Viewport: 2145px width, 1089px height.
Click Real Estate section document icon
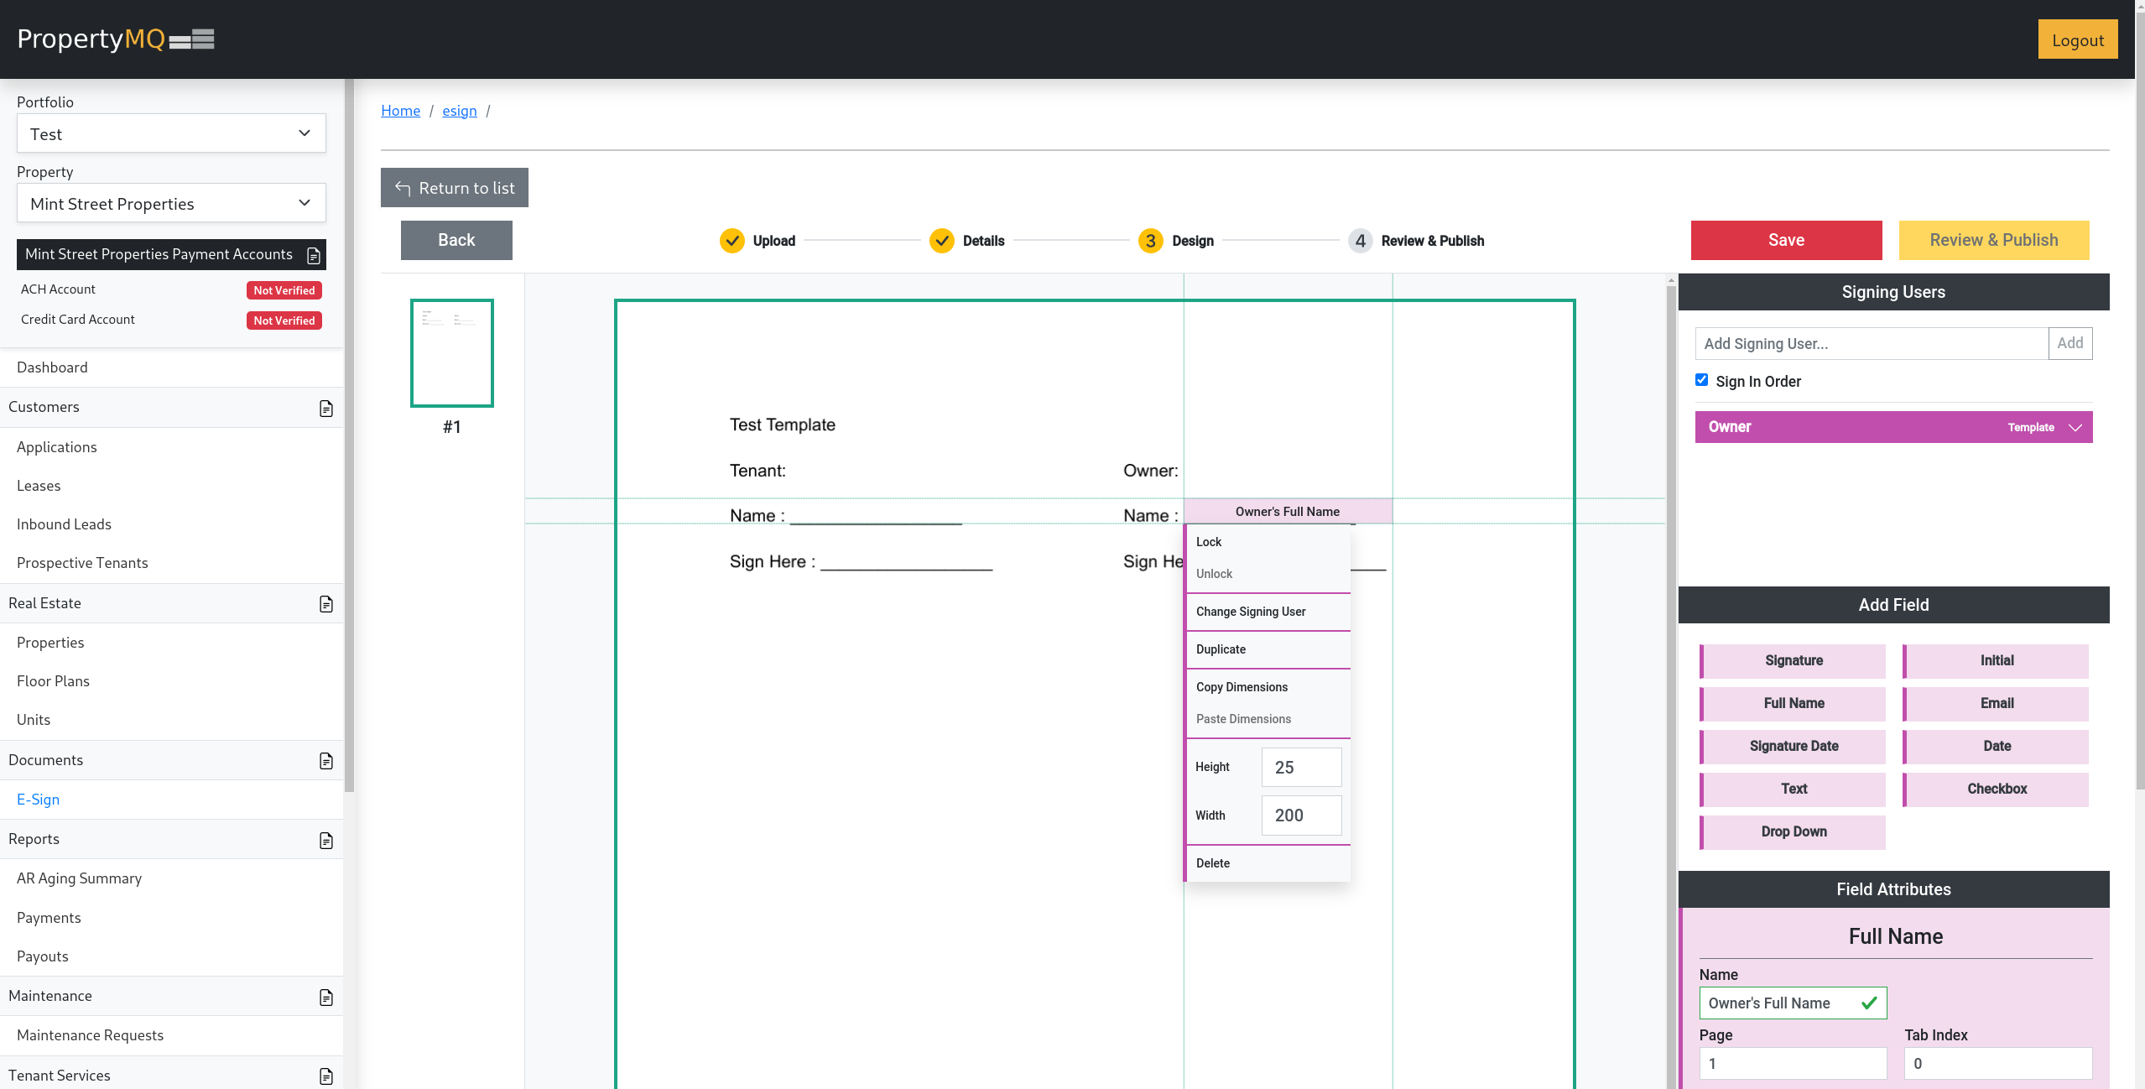326,604
